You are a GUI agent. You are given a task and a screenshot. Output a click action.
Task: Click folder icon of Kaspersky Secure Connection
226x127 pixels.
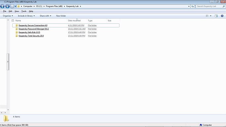click(x=17, y=25)
